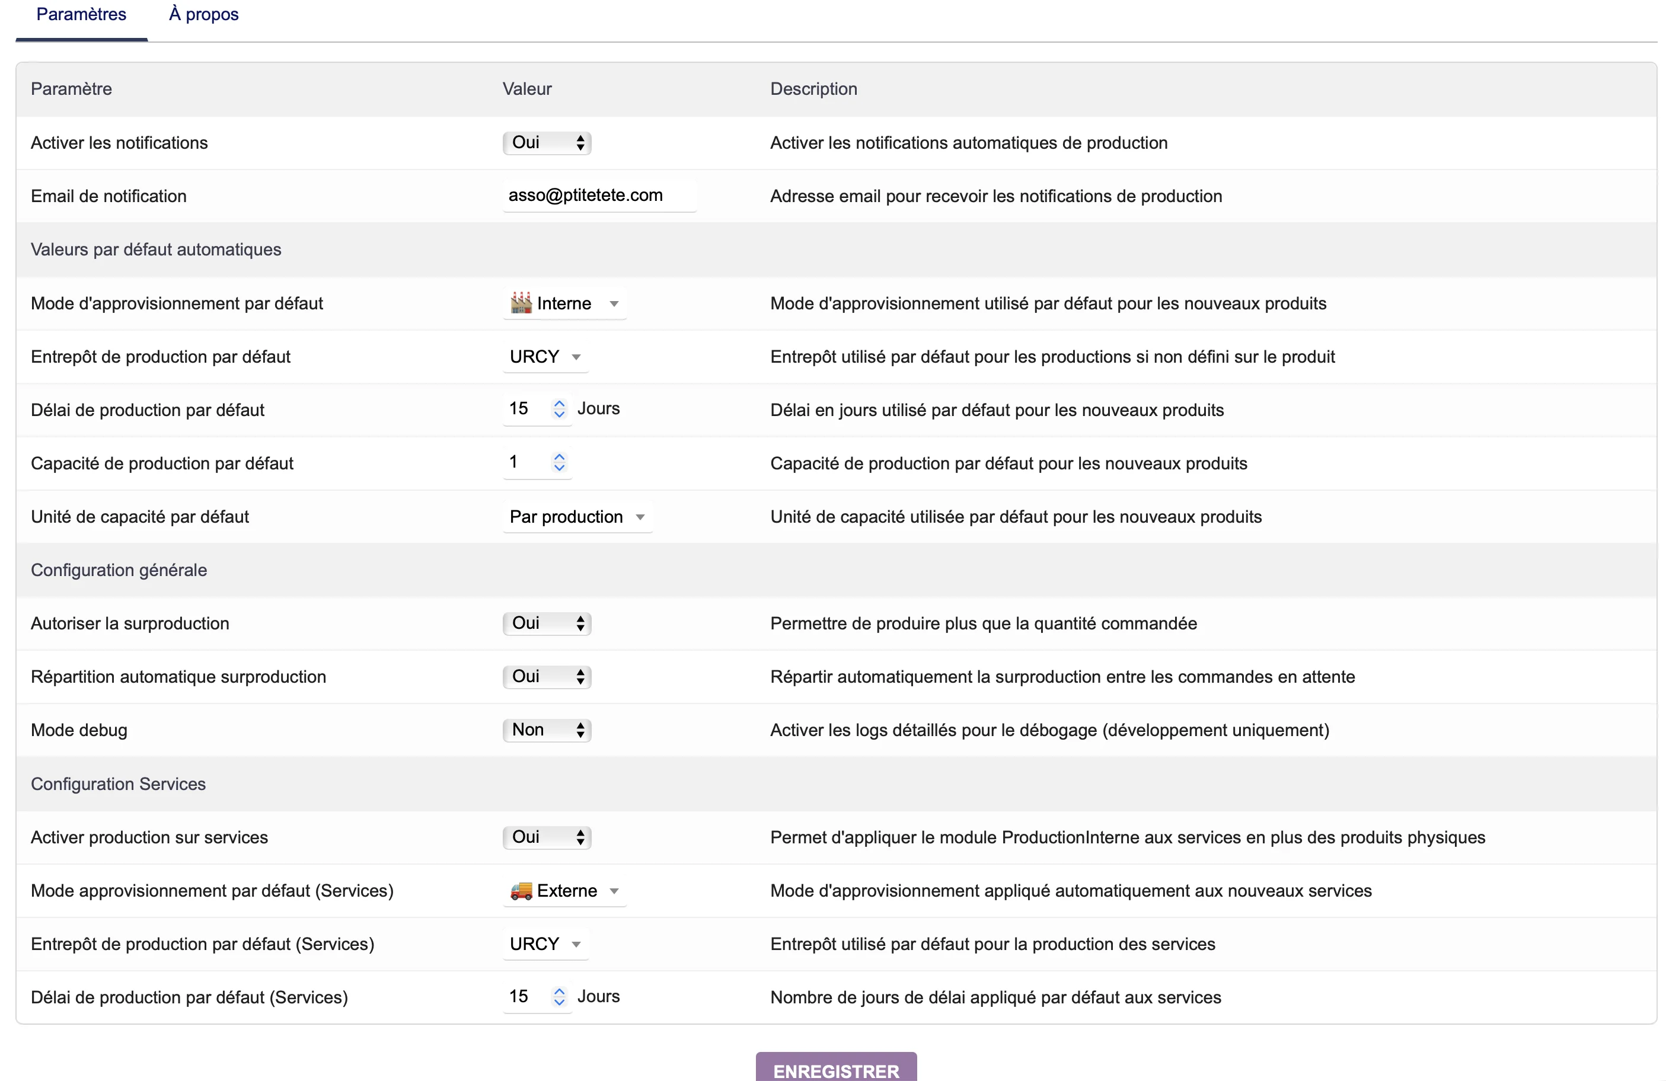Increment the Délai de production (Services) value

tap(559, 991)
